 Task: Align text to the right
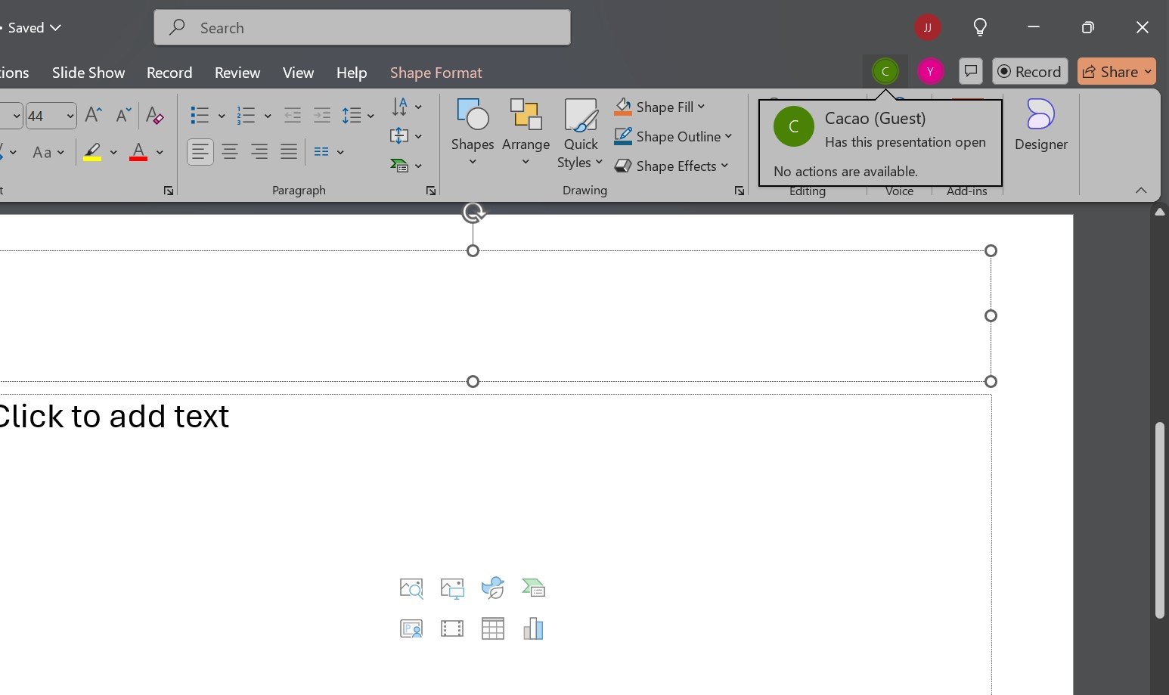coord(259,152)
